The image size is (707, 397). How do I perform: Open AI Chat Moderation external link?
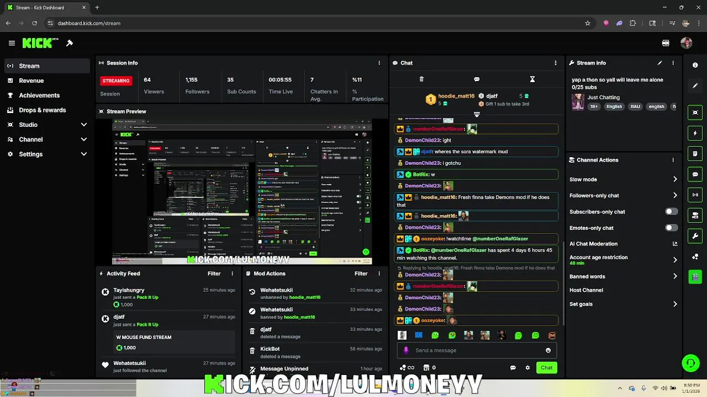tap(675, 244)
